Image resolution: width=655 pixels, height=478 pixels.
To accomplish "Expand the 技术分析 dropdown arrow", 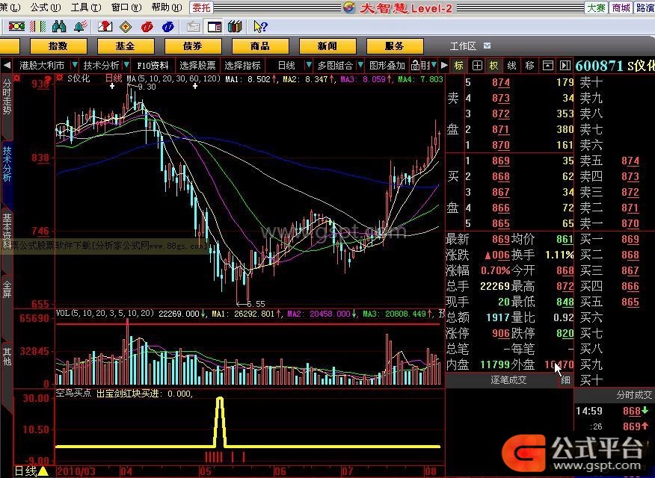I will point(126,65).
